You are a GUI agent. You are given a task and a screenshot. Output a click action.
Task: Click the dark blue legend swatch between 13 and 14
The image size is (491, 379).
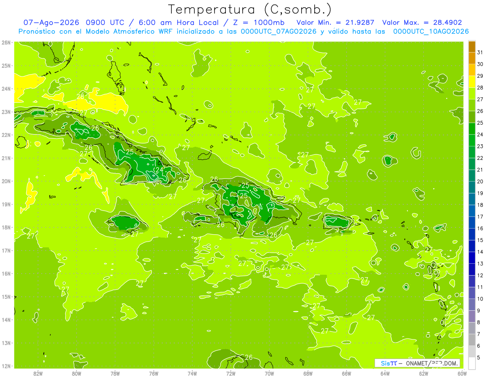coord(472,258)
